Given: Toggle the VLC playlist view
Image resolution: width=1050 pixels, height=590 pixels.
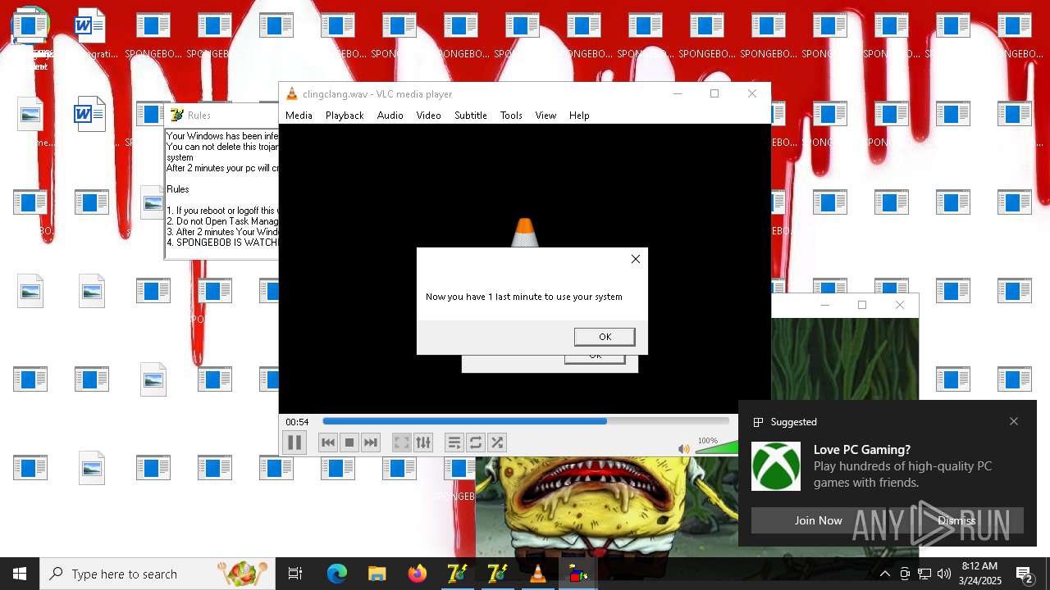Looking at the screenshot, I should 454,442.
